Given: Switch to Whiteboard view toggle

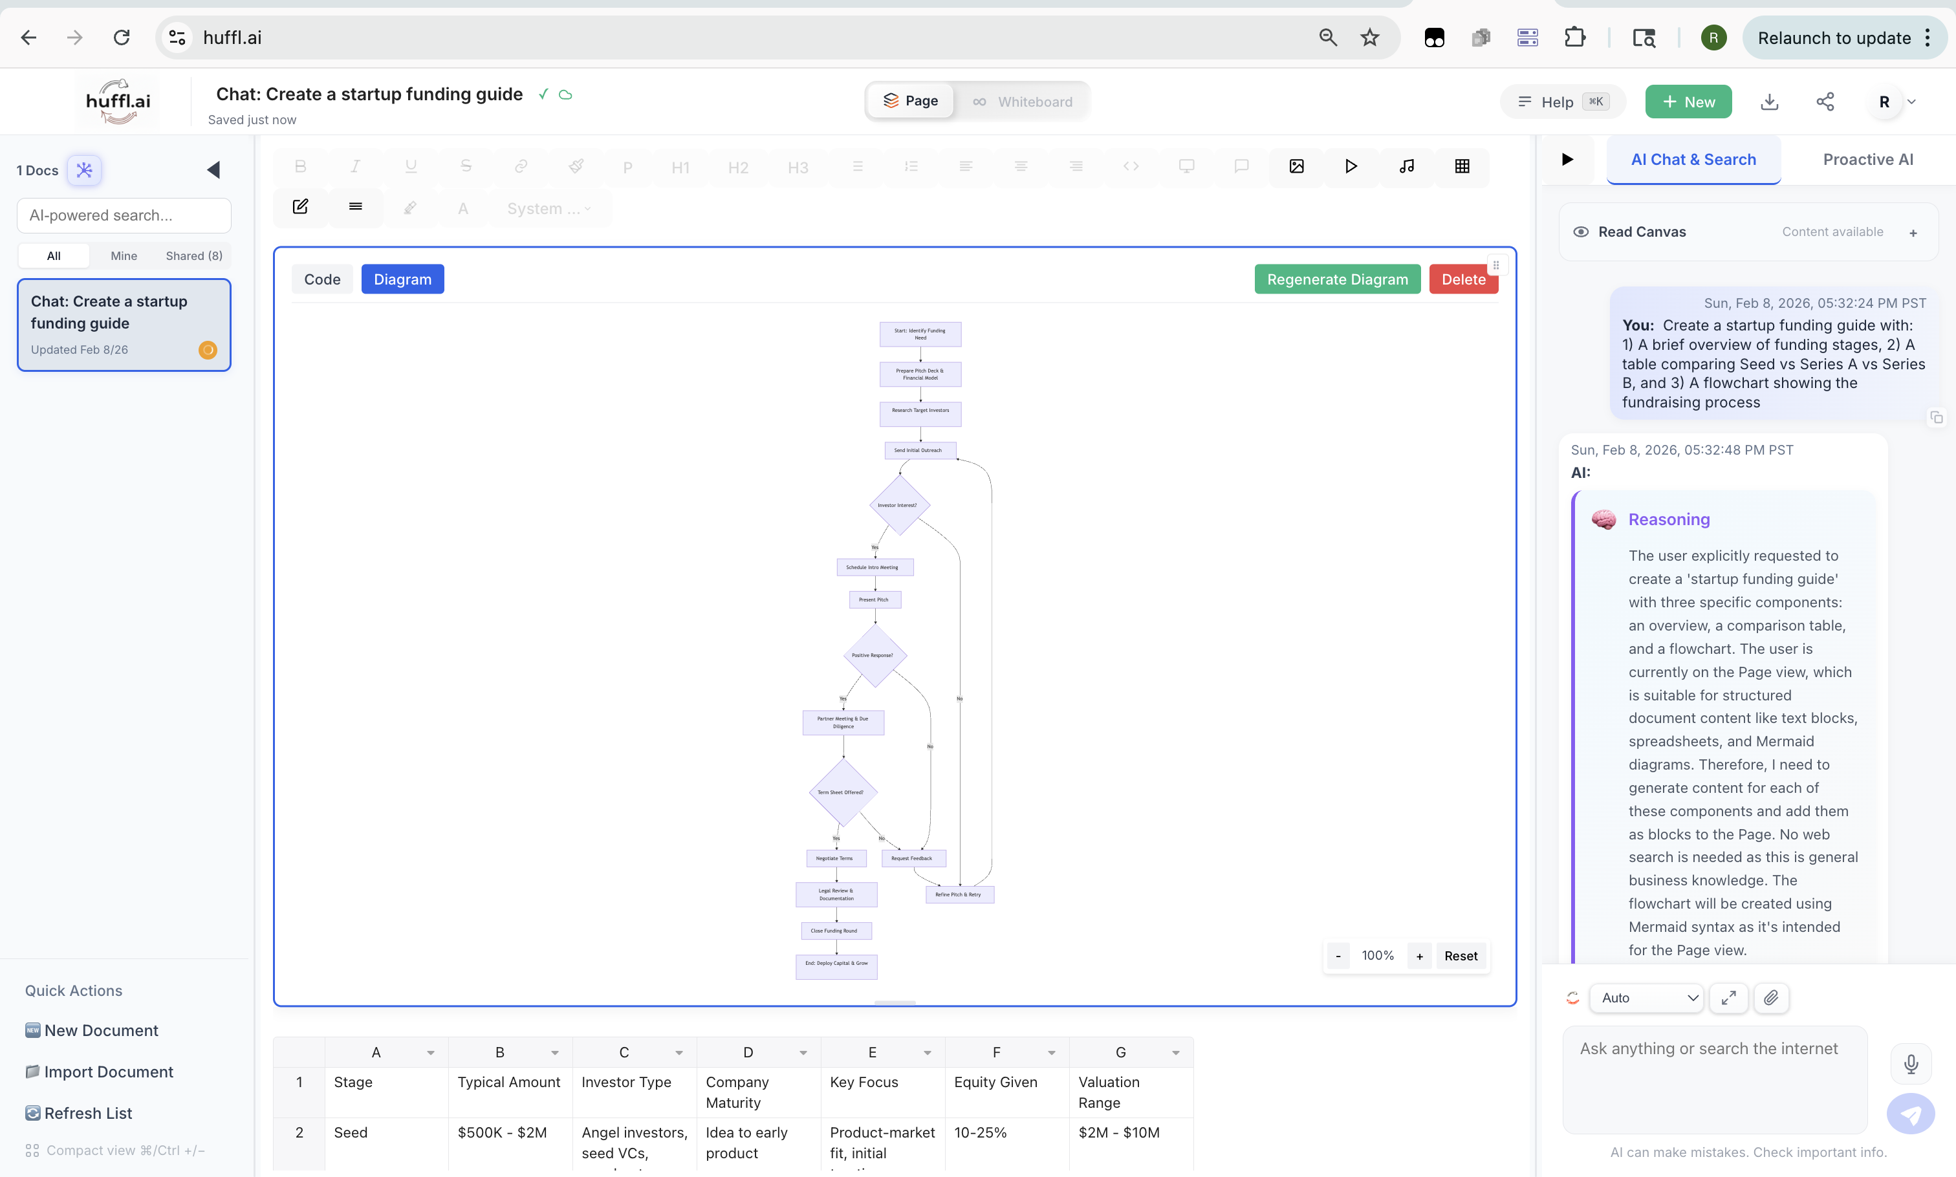Looking at the screenshot, I should point(1023,102).
